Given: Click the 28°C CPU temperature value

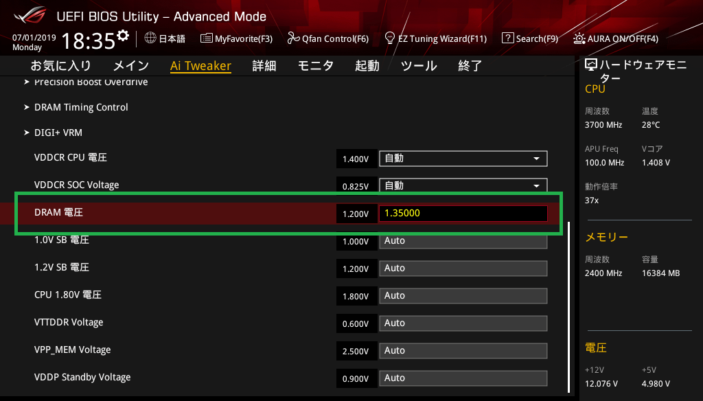Looking at the screenshot, I should click(651, 125).
